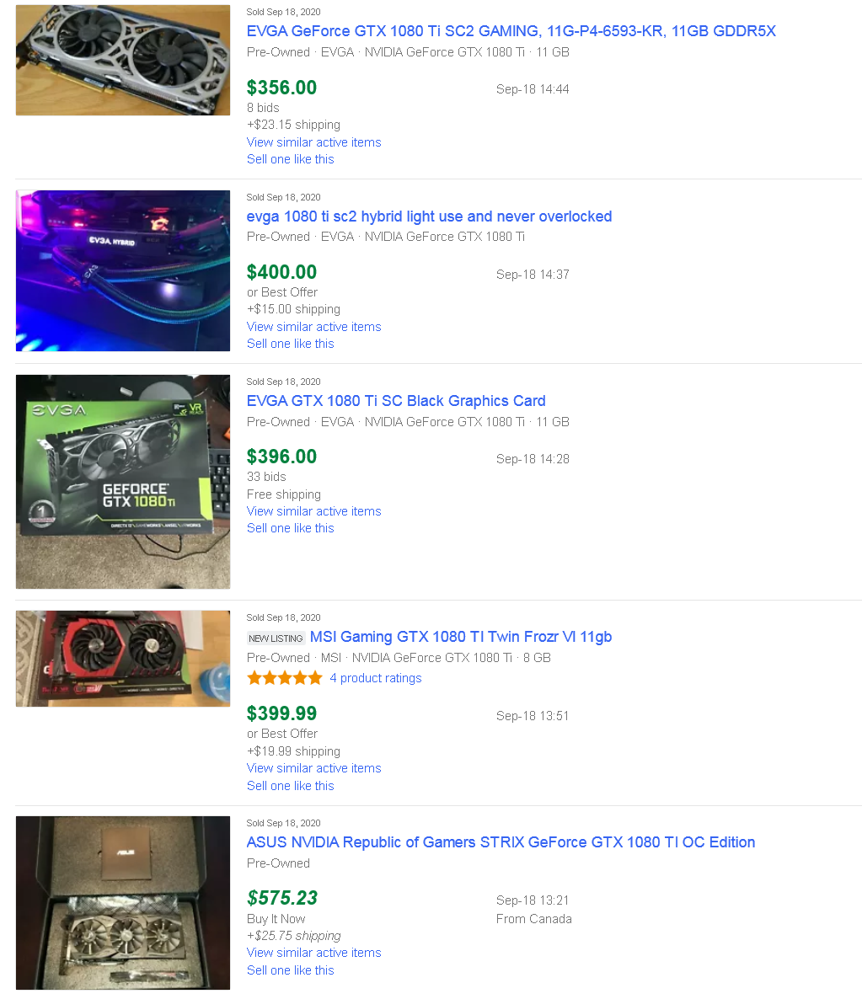View similar active items for $356.00 listing
This screenshot has width=862, height=999.
tap(313, 142)
